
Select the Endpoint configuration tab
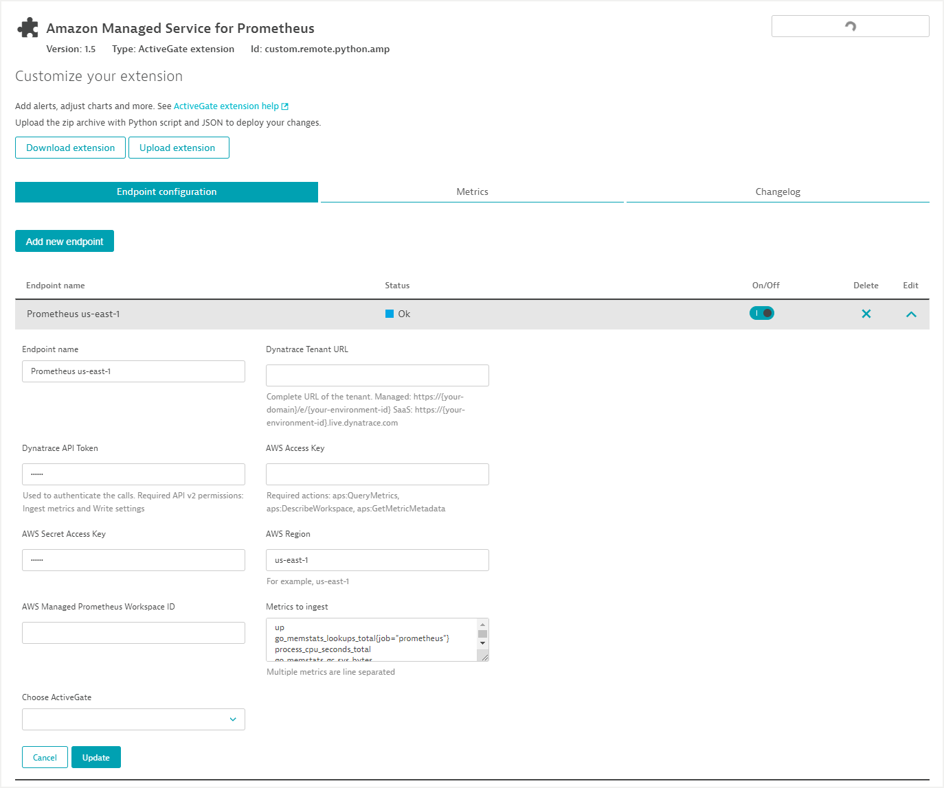[x=166, y=192]
